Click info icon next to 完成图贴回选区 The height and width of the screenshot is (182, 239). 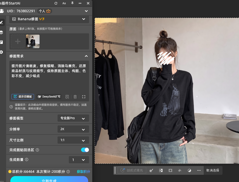pyautogui.click(x=37, y=150)
